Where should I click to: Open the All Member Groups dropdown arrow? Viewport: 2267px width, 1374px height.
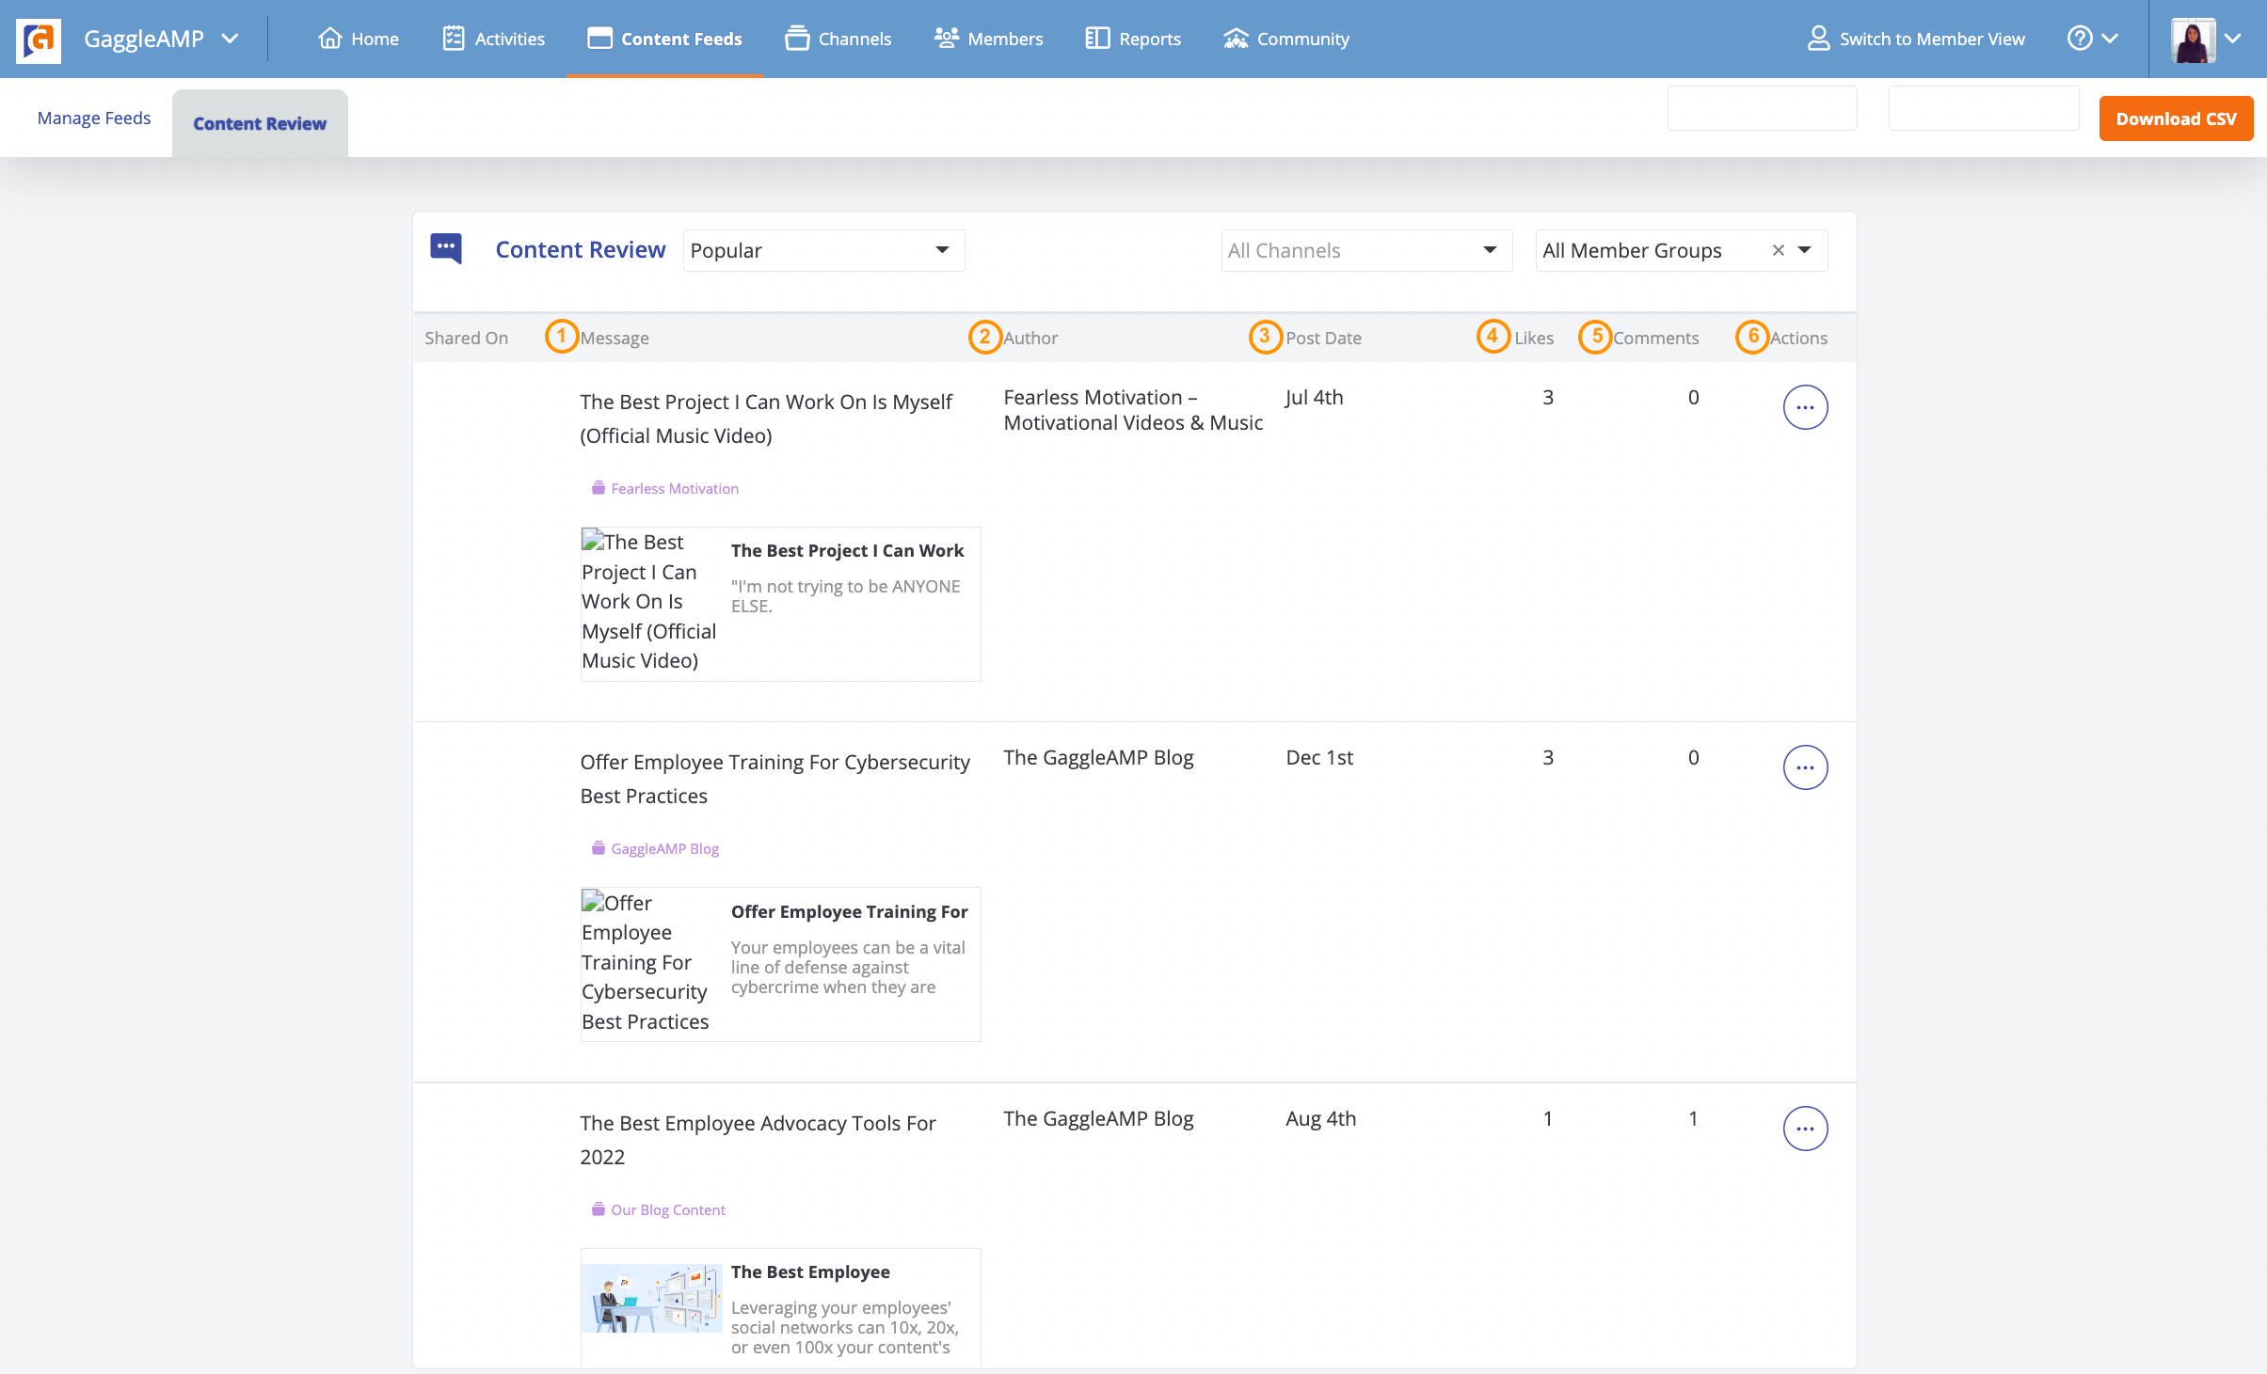[1805, 250]
